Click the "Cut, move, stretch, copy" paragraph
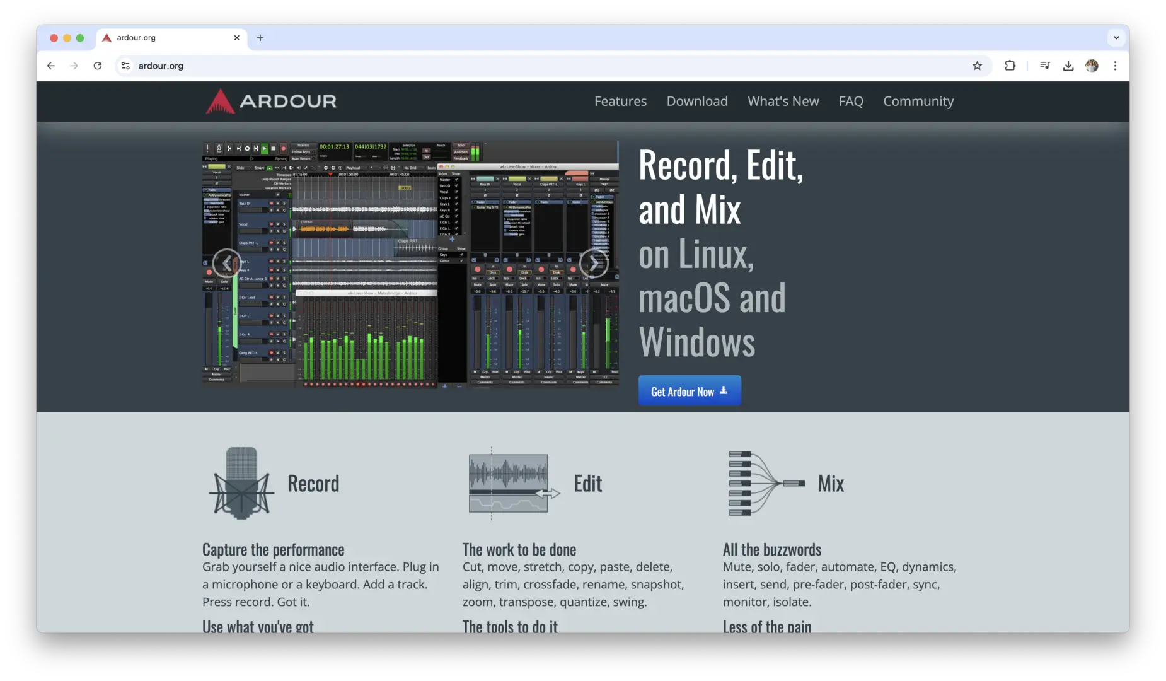The width and height of the screenshot is (1166, 681). pyautogui.click(x=573, y=585)
